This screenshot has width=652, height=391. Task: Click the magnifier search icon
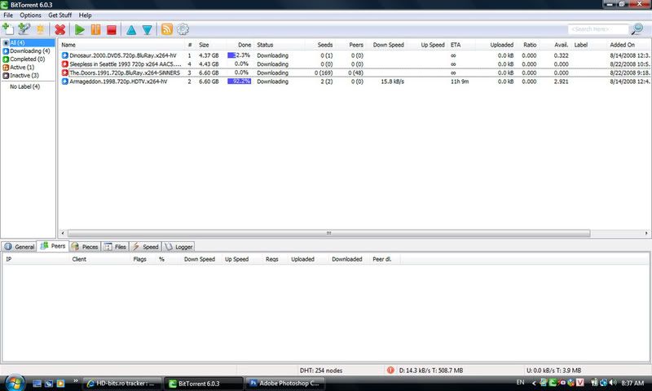(x=637, y=29)
